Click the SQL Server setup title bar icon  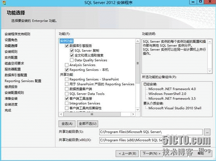click(4, 2)
